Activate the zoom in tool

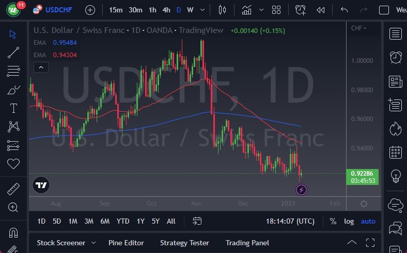pos(13,207)
